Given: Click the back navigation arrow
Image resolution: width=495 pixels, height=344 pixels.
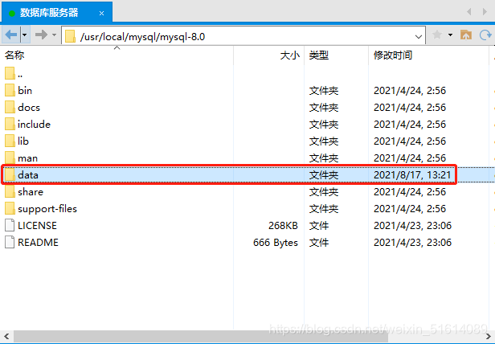Looking at the screenshot, I should coord(11,35).
